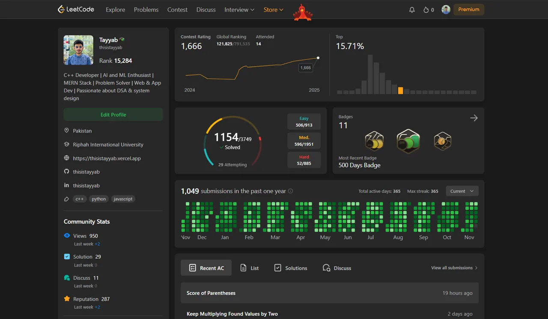Click View all submissions link
This screenshot has width=548, height=319.
454,268
